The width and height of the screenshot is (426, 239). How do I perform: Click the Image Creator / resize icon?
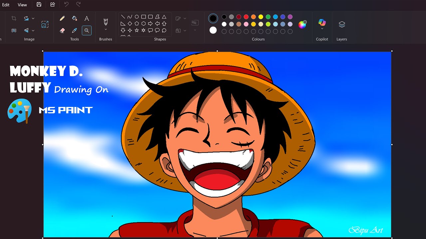click(45, 25)
